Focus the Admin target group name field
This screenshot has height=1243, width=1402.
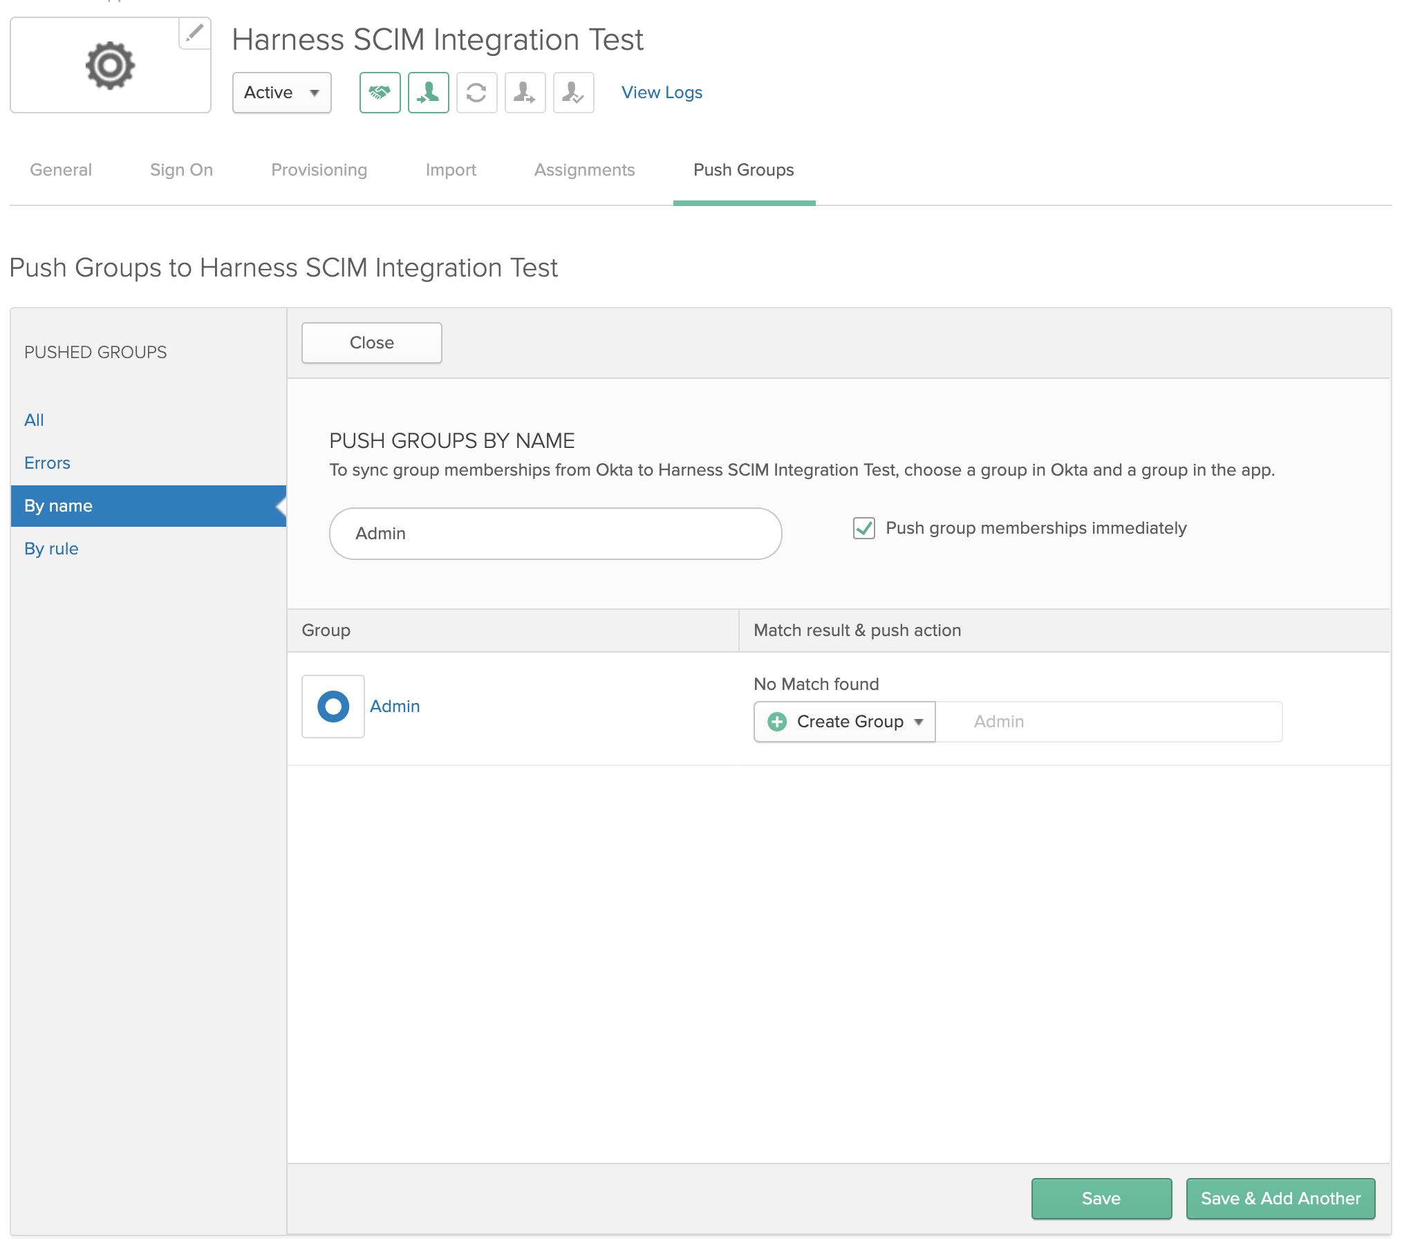coord(1109,722)
